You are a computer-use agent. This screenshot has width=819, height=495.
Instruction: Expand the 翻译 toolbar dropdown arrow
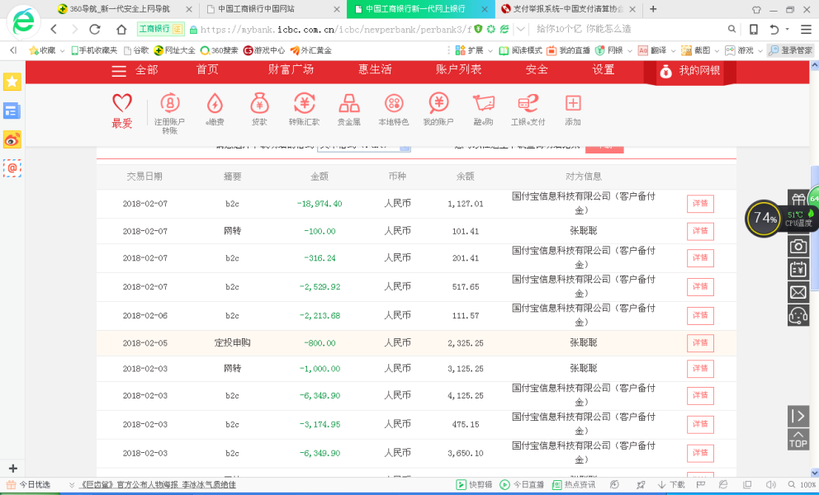[x=671, y=50]
